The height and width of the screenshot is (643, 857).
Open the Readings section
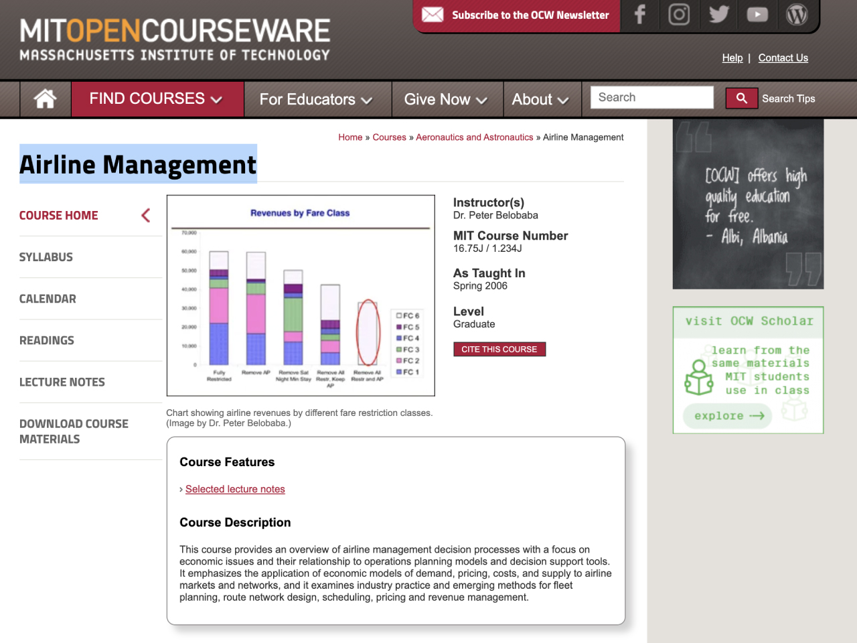(x=47, y=340)
